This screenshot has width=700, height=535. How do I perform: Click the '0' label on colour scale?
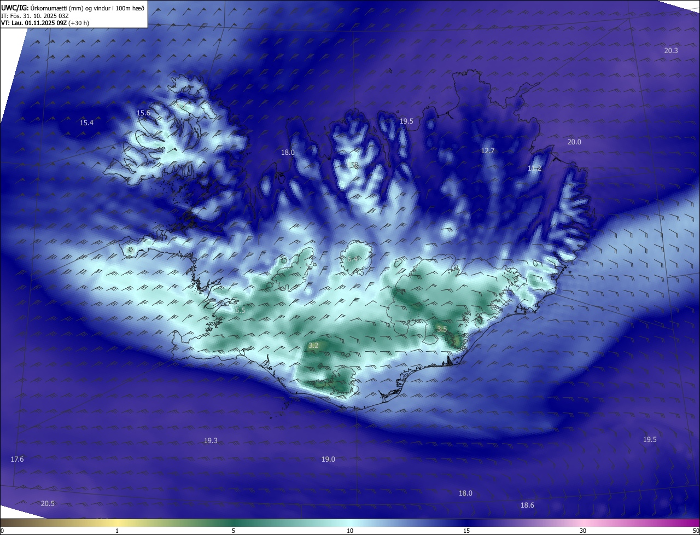click(x=2, y=531)
